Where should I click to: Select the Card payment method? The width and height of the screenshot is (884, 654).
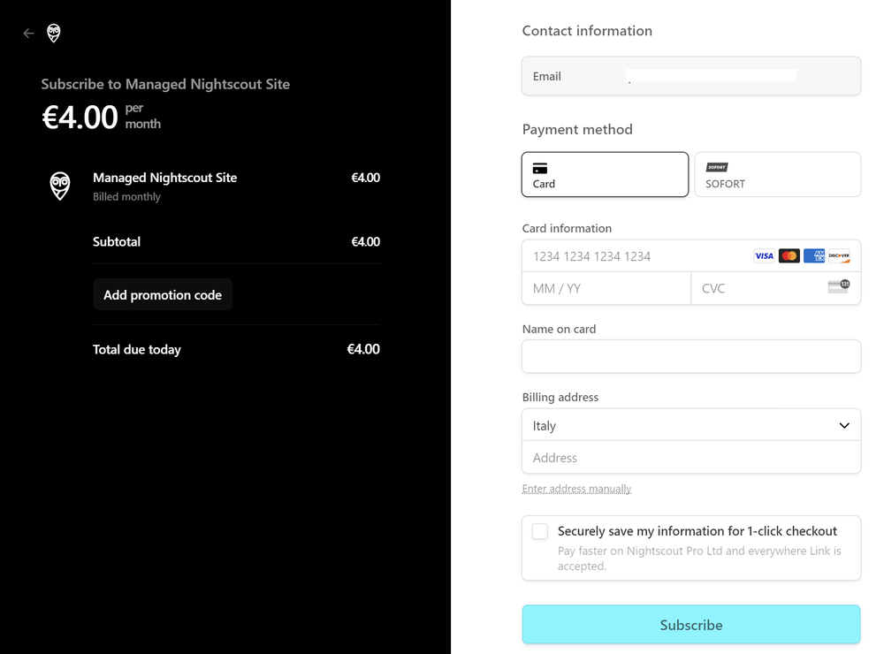605,174
